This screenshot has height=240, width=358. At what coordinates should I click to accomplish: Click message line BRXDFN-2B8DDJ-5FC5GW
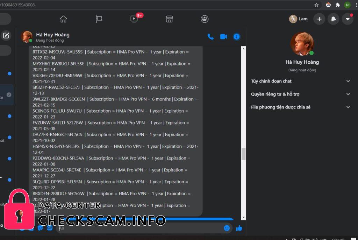[112, 196]
